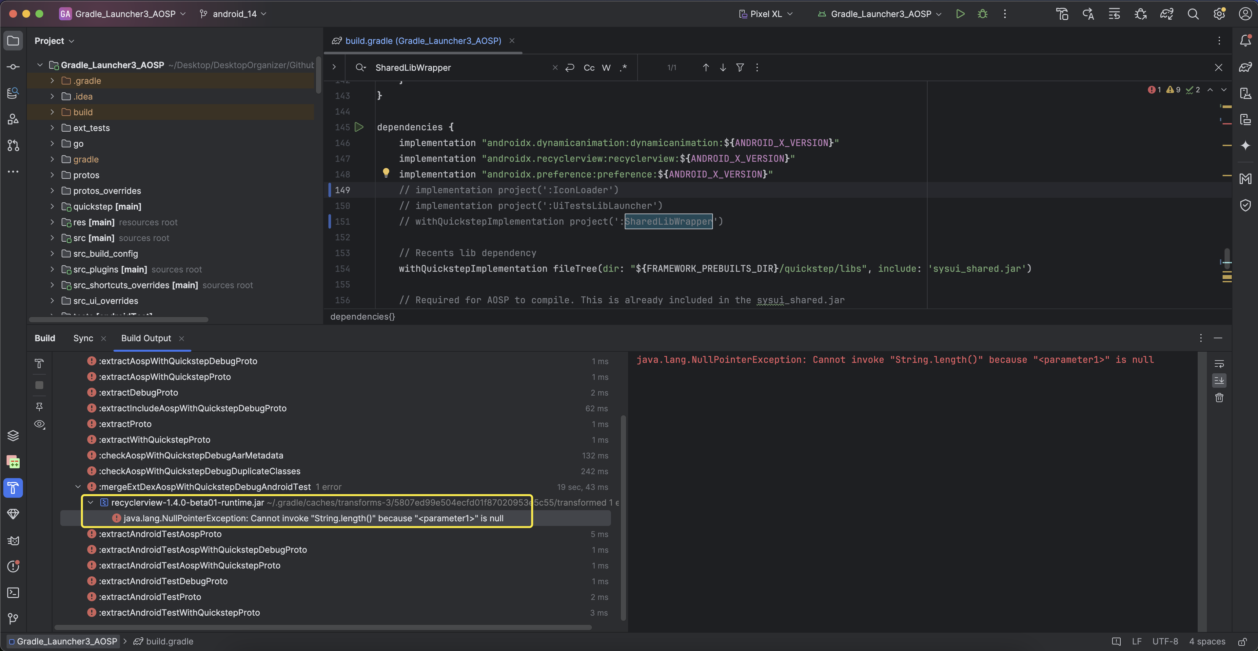Close the search bar with X

pyautogui.click(x=1218, y=67)
